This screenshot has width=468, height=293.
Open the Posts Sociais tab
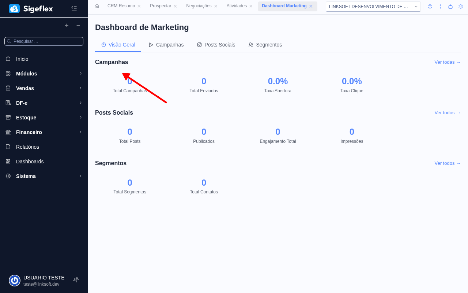point(216,45)
